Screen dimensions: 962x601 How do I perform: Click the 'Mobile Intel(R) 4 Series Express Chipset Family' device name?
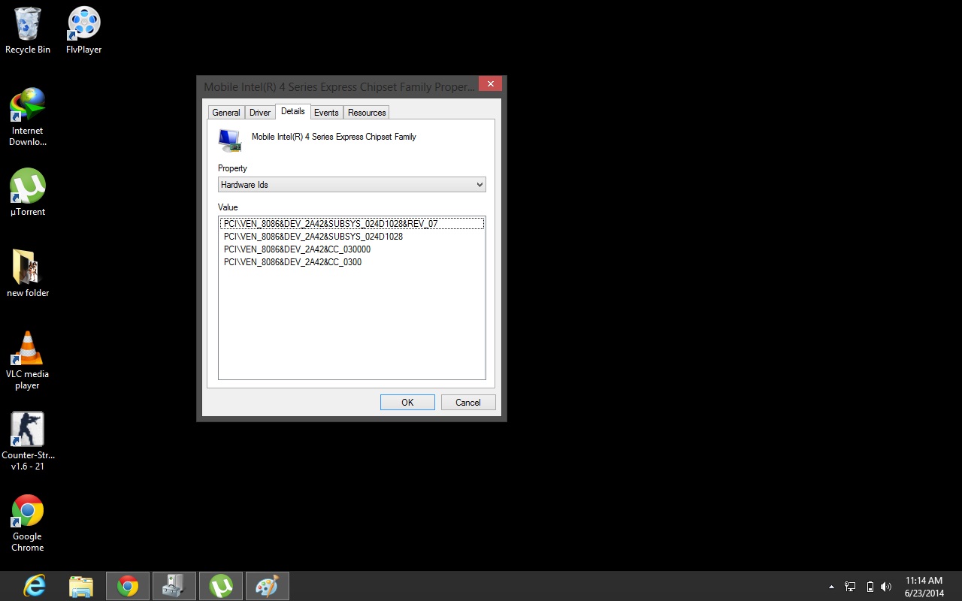tap(334, 137)
